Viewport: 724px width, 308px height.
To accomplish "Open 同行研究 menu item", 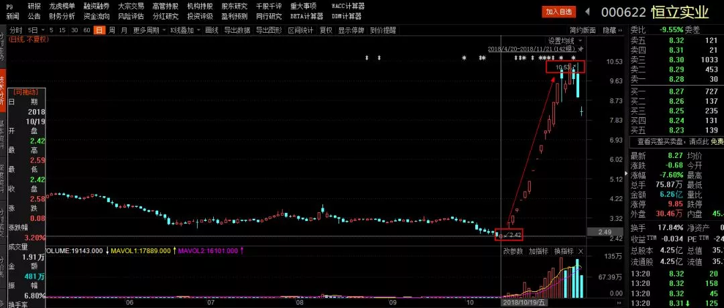I will (x=269, y=17).
